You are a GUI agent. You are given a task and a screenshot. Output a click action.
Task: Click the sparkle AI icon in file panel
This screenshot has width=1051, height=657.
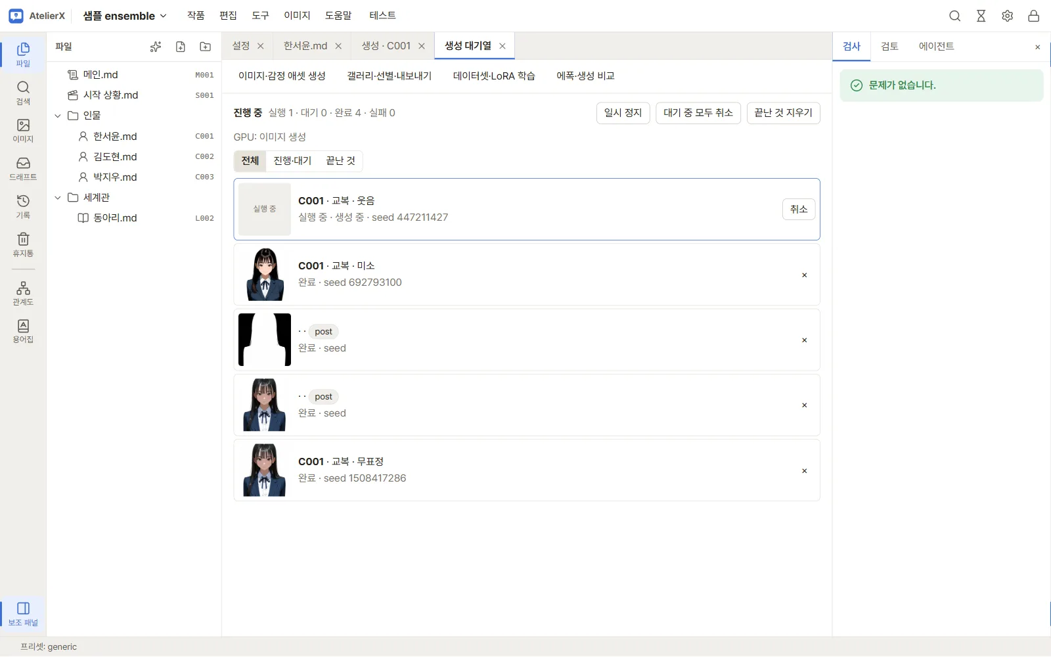click(x=156, y=47)
